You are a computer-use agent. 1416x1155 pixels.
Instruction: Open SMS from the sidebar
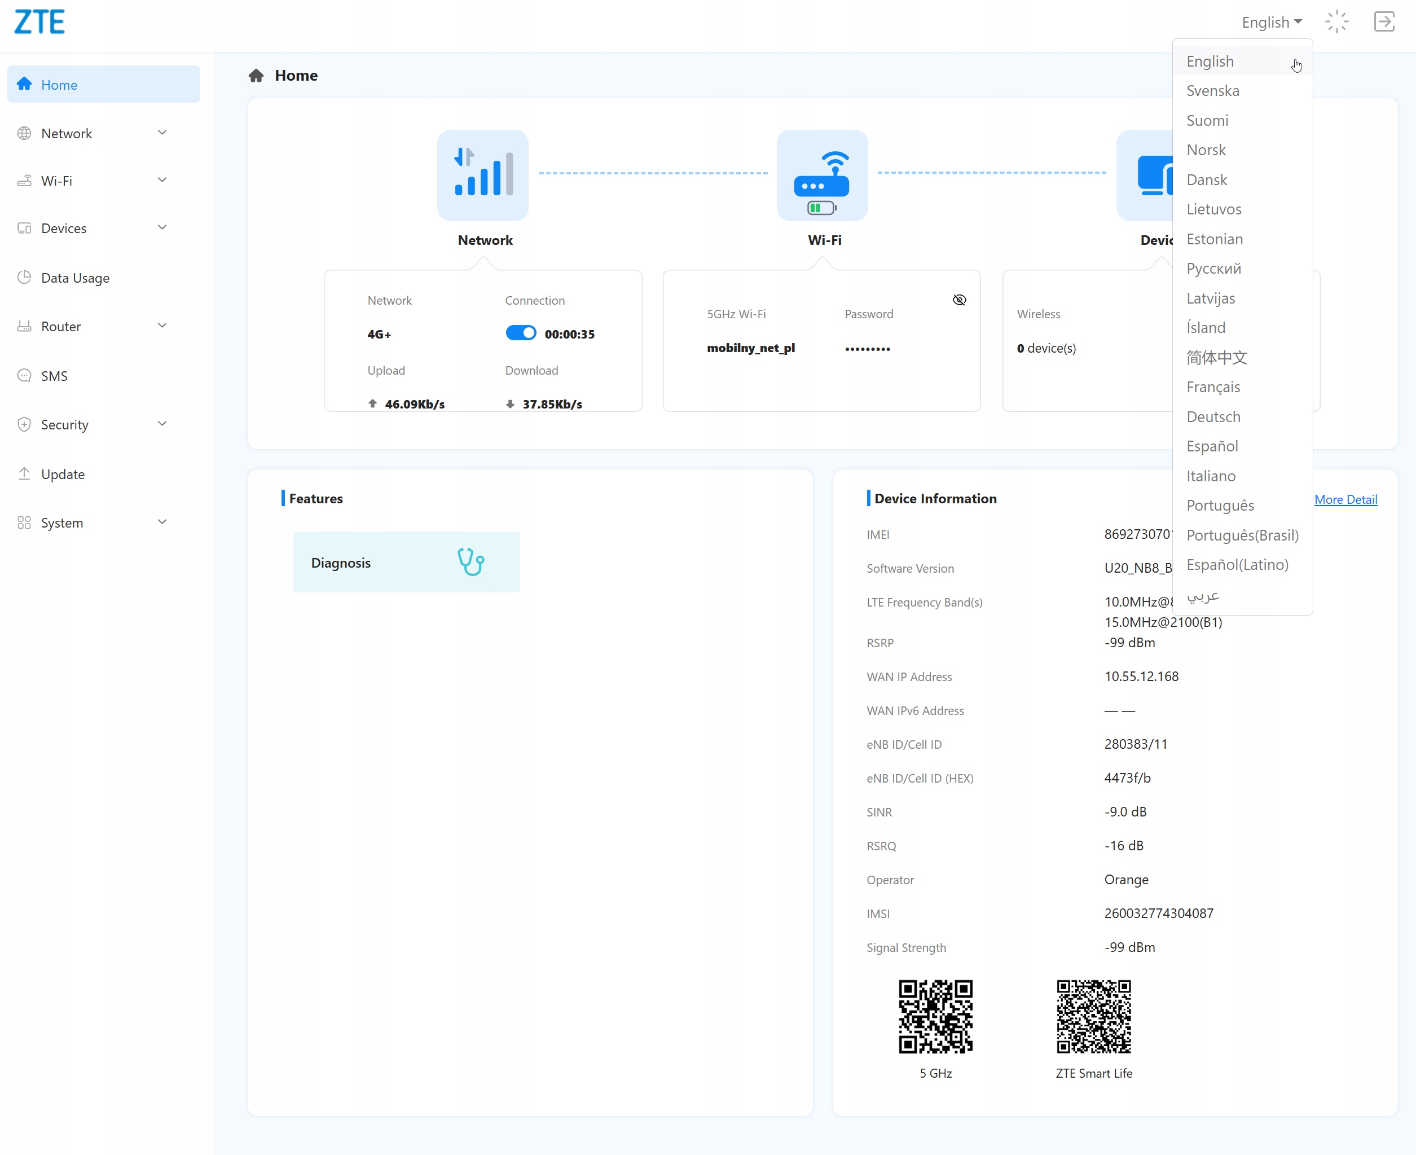tap(54, 376)
